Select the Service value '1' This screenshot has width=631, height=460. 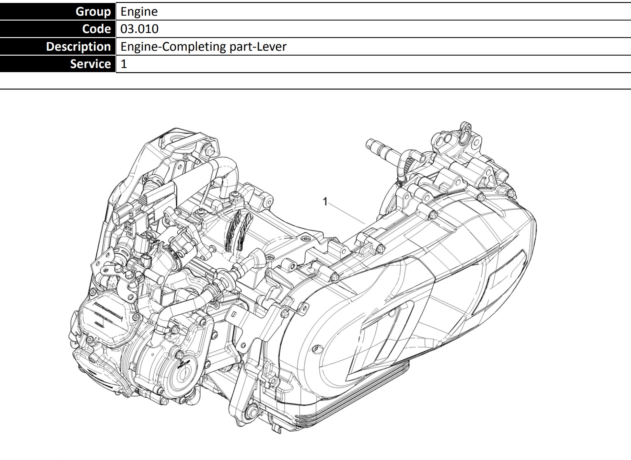(x=124, y=64)
